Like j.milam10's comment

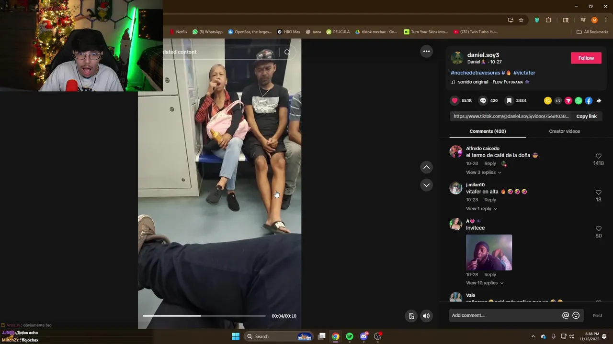pos(598,193)
